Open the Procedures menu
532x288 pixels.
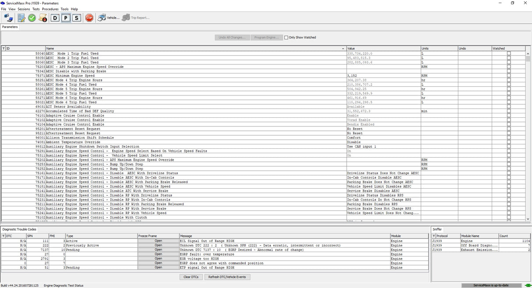coord(50,9)
